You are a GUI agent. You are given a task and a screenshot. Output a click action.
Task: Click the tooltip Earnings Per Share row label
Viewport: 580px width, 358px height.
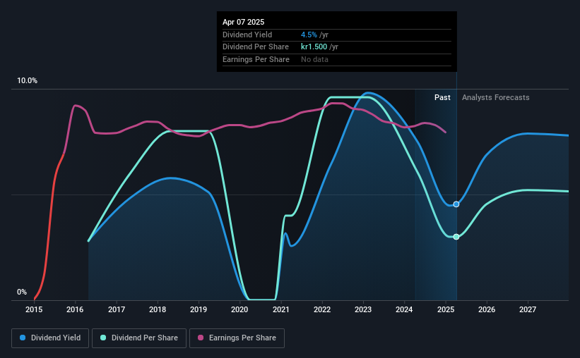(256, 59)
